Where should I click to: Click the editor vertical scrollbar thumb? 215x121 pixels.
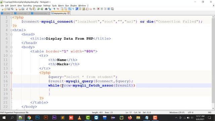(x=213, y=61)
